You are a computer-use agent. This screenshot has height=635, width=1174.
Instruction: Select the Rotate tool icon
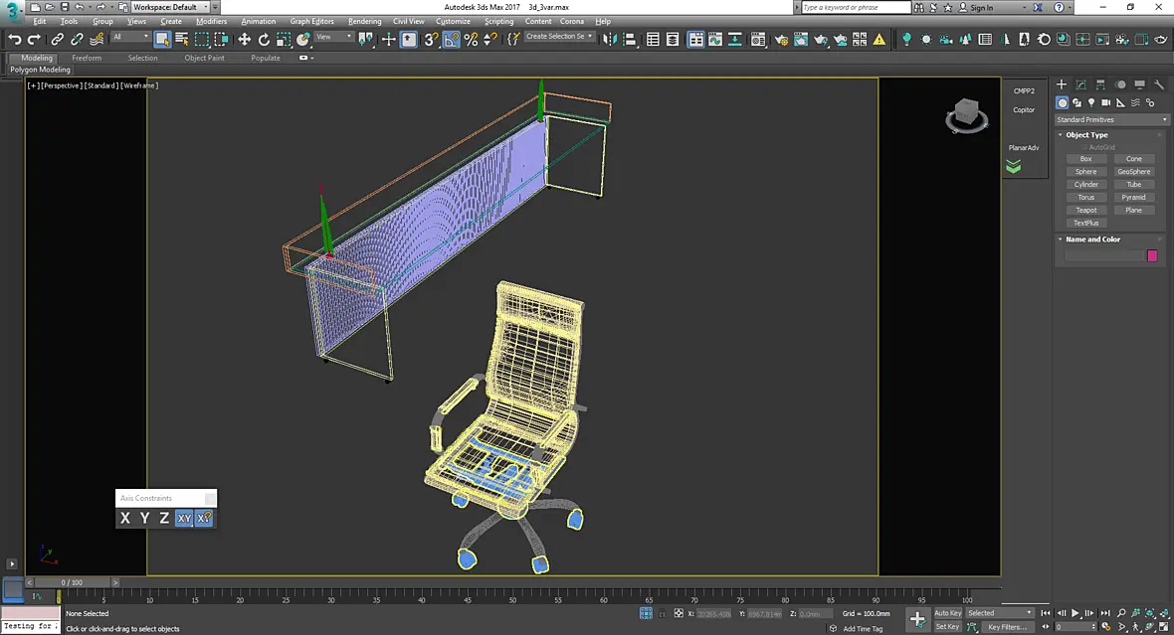coord(264,40)
